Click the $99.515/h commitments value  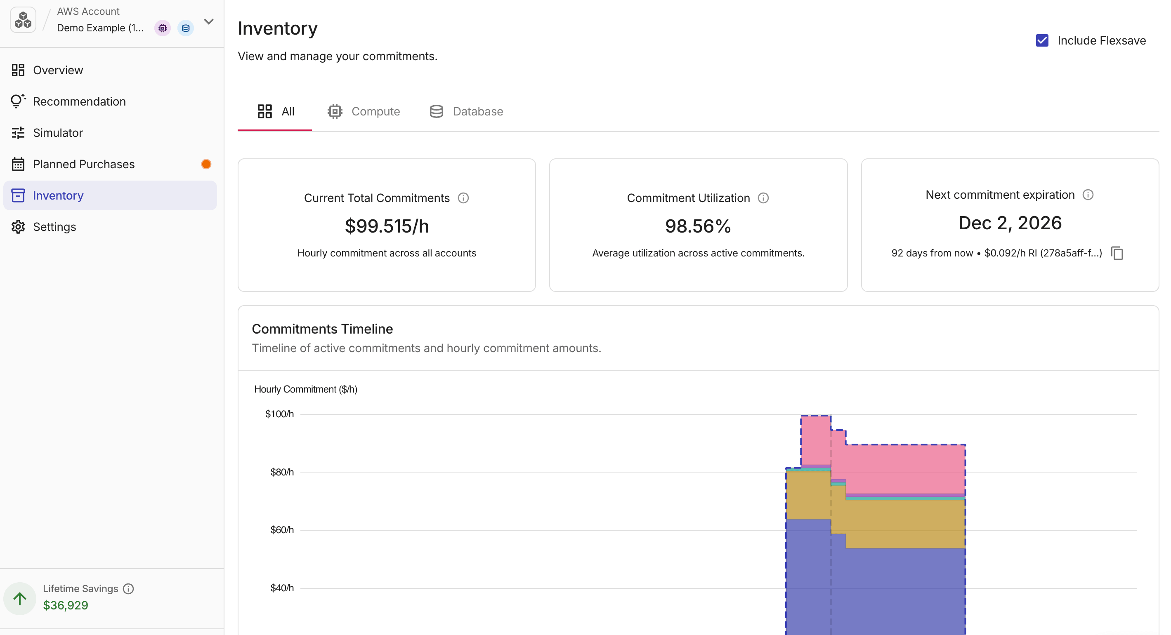(387, 226)
